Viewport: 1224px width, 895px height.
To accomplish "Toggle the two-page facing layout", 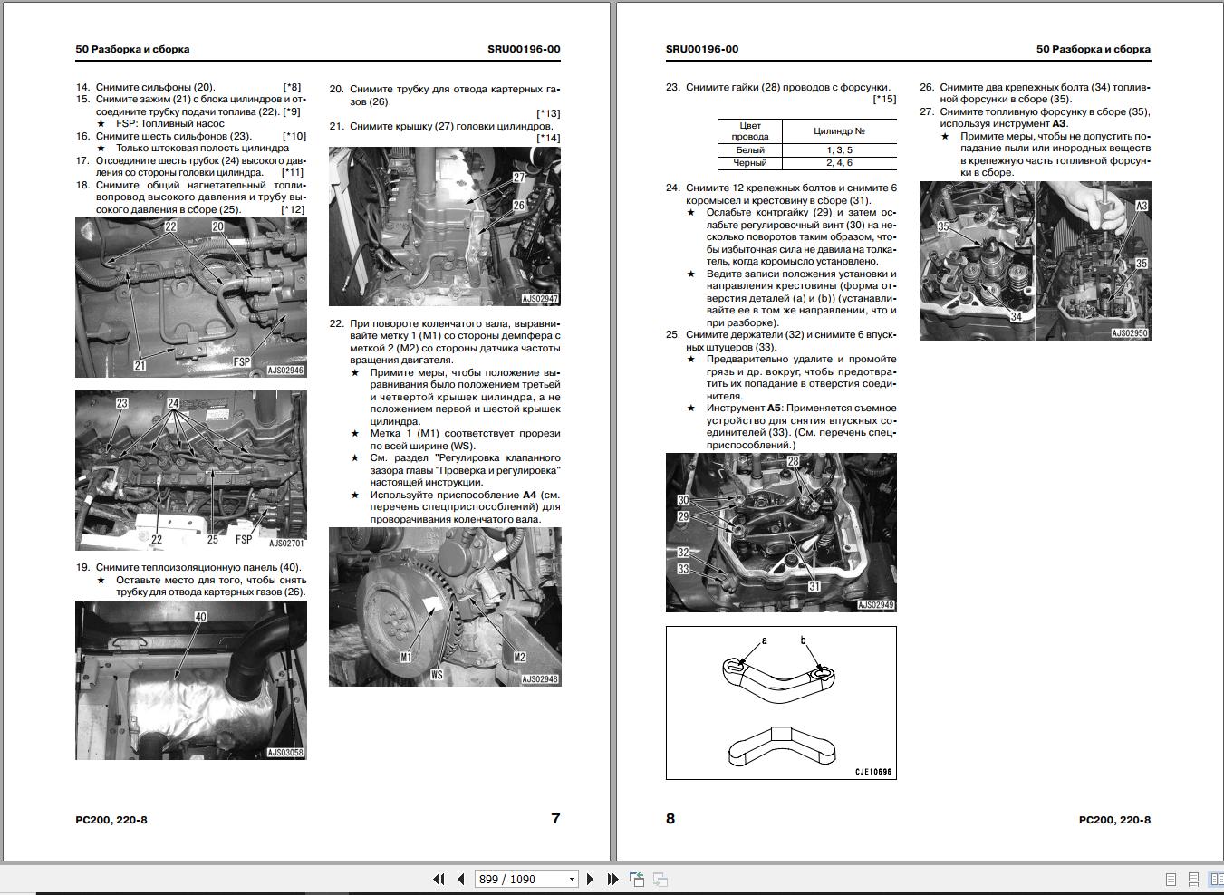I will 1216,880.
